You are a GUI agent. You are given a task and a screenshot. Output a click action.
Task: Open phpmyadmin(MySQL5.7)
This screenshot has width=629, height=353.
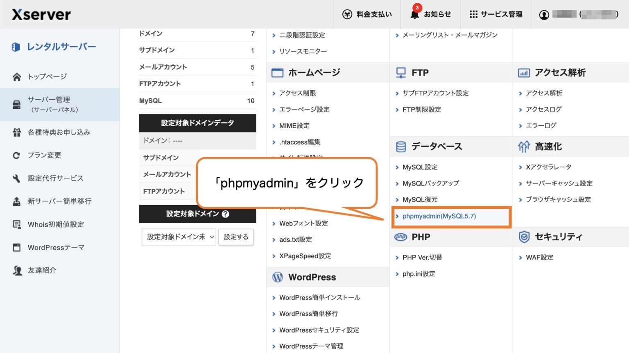click(439, 216)
